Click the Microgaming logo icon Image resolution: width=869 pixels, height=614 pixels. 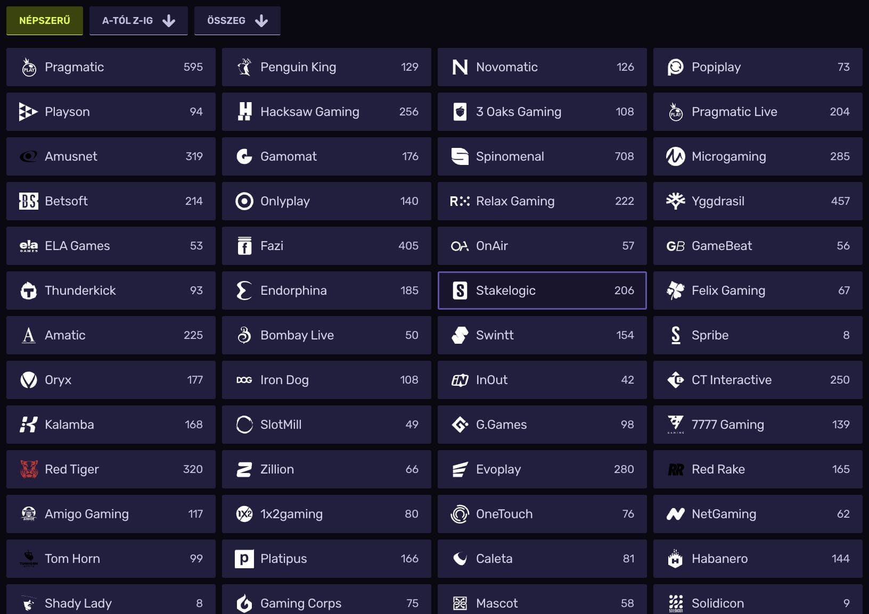pos(676,156)
